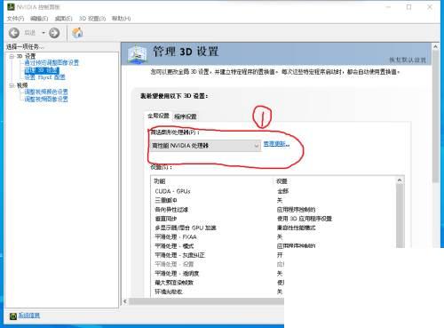The width and height of the screenshot is (444, 328).
Task: Select the 平滑处理 - 透明度 row
Action: pos(218,273)
